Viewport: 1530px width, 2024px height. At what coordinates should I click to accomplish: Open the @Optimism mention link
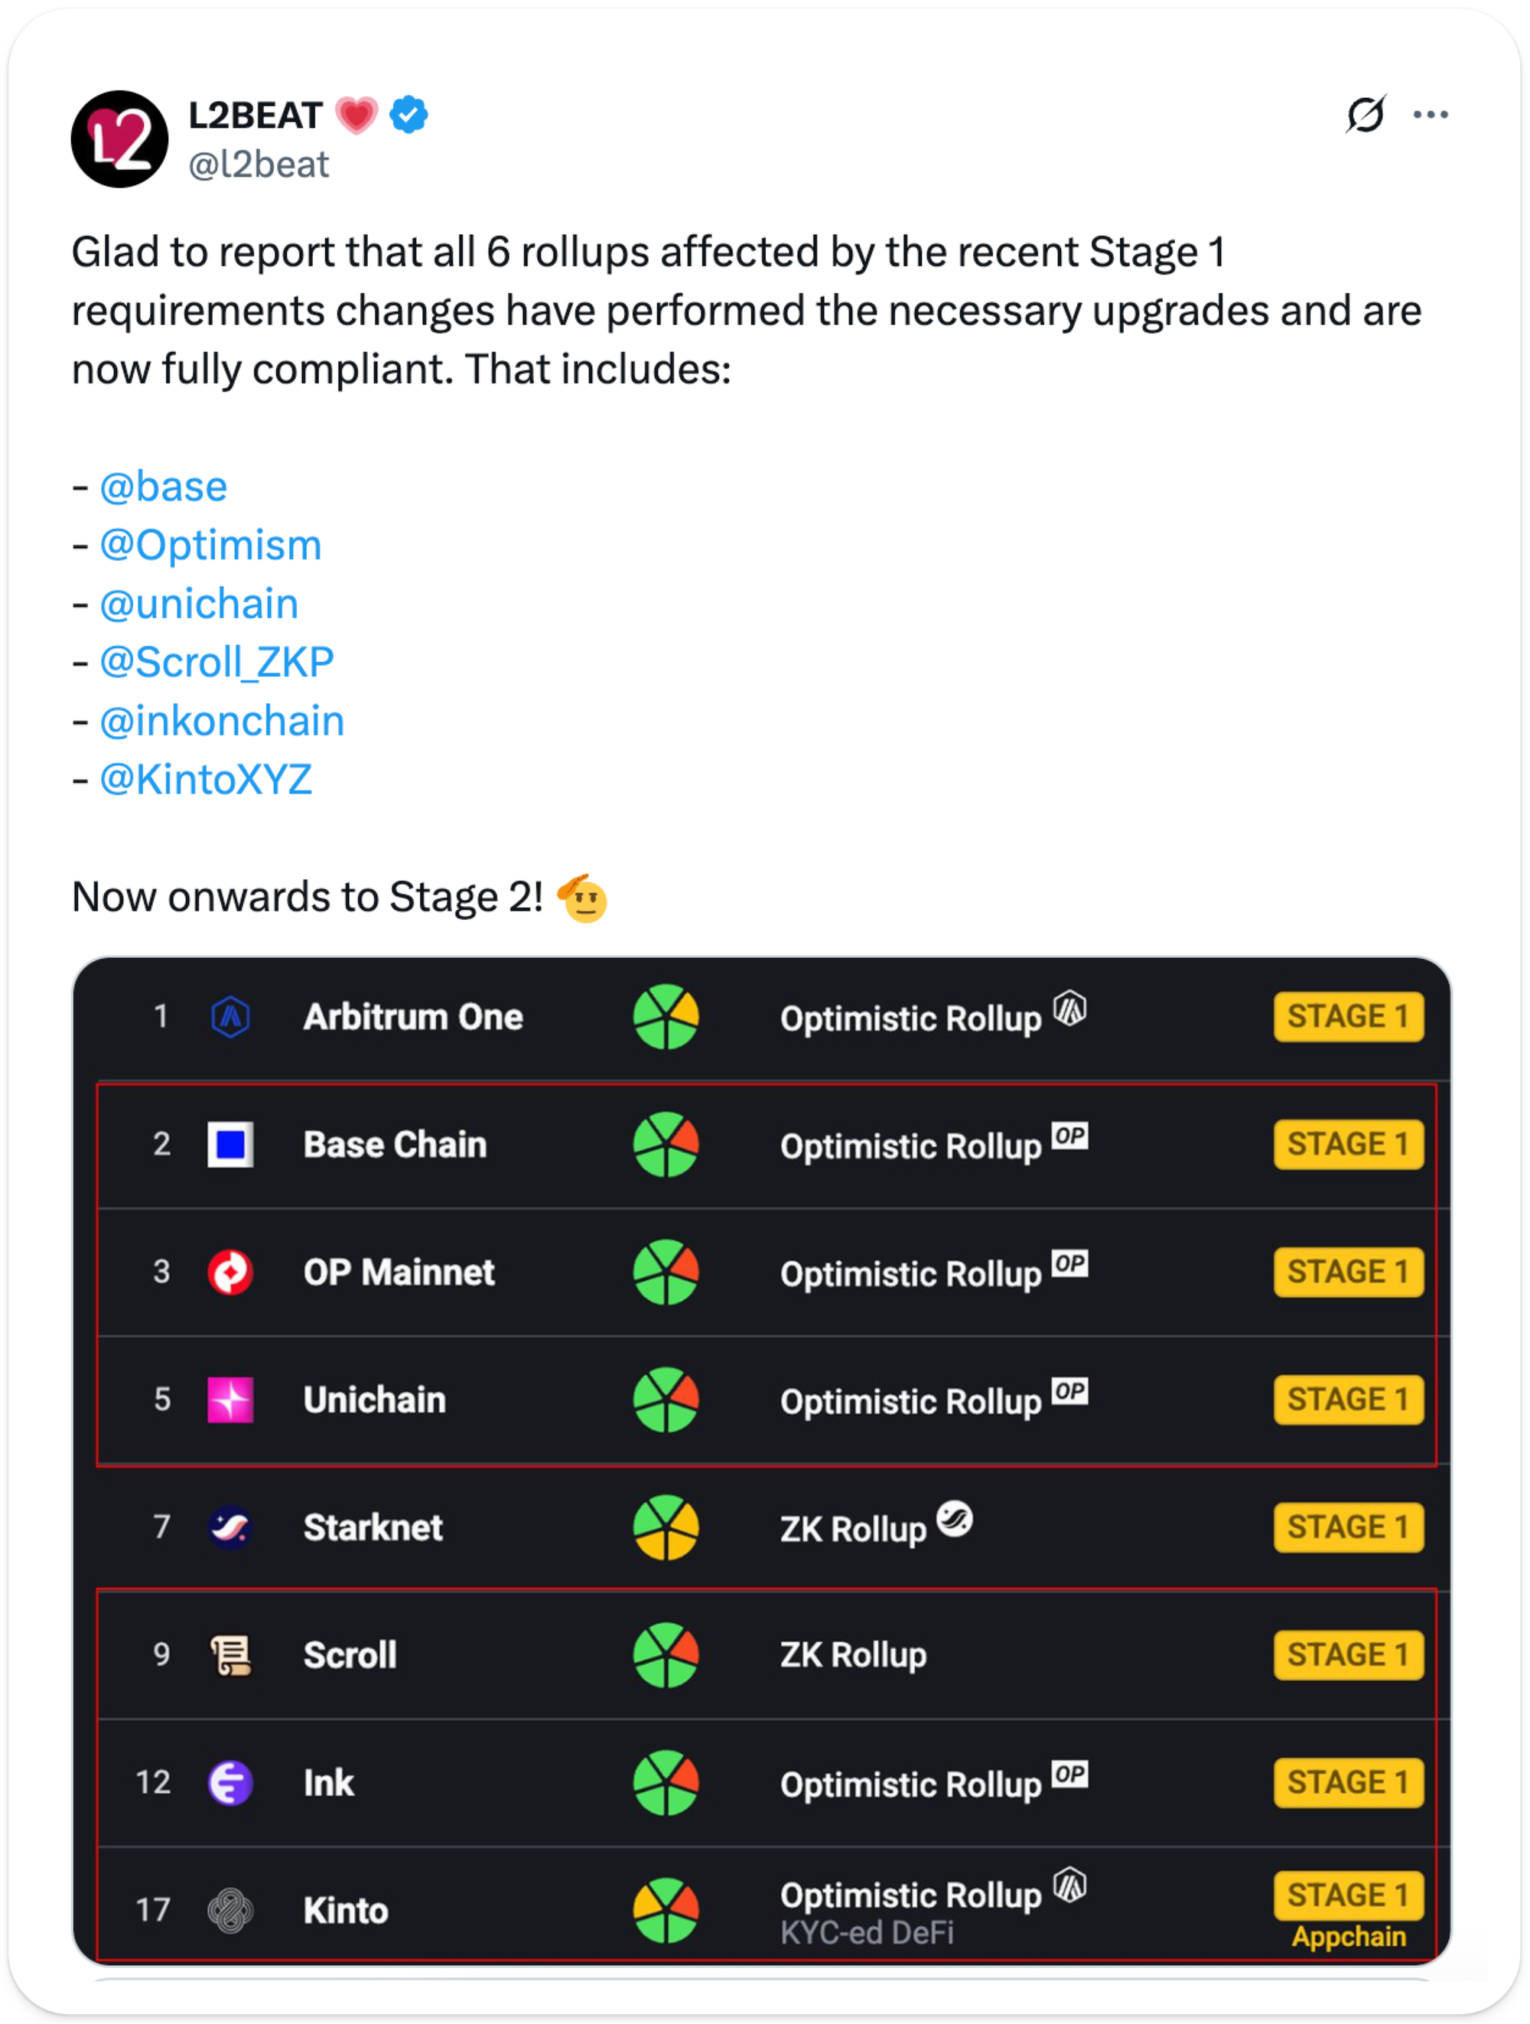tap(210, 544)
